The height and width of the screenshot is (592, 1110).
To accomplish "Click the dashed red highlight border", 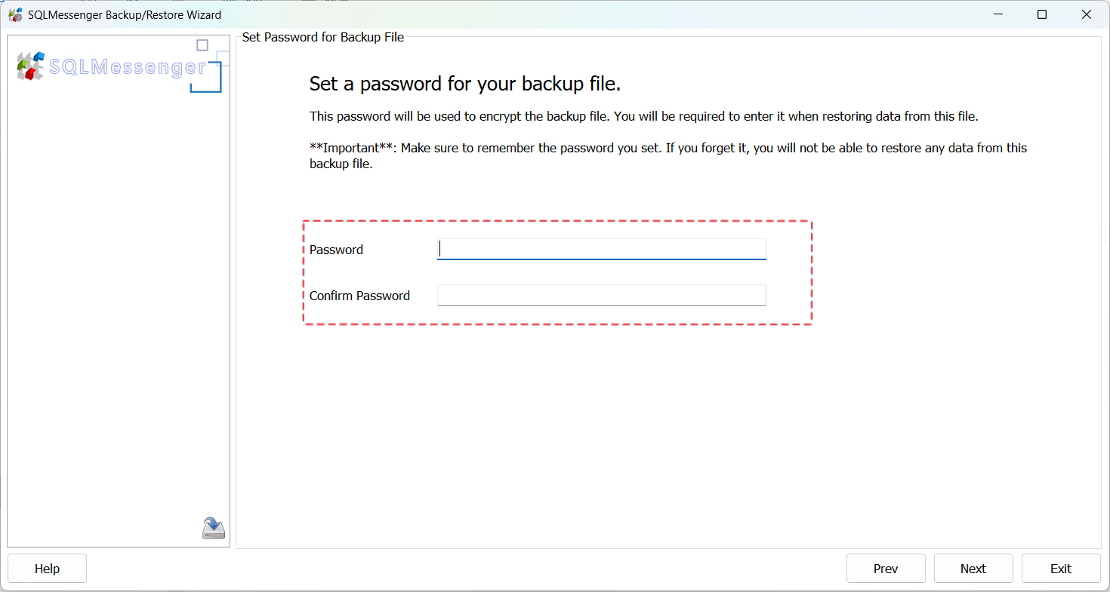I will (x=557, y=221).
